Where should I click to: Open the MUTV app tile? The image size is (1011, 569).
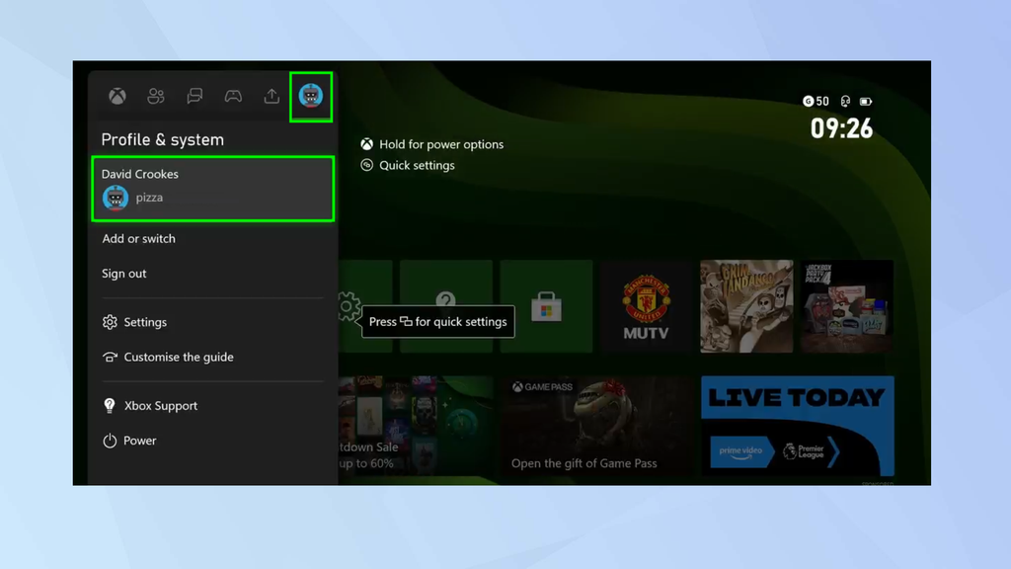(646, 306)
